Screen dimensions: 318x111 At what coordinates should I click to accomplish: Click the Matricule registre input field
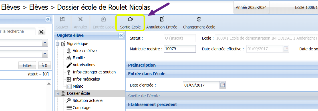pos(180,49)
